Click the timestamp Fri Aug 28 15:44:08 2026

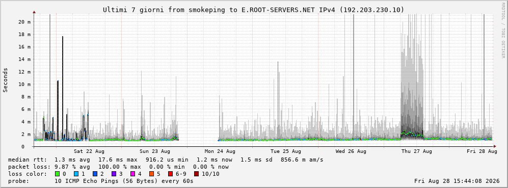(457, 181)
